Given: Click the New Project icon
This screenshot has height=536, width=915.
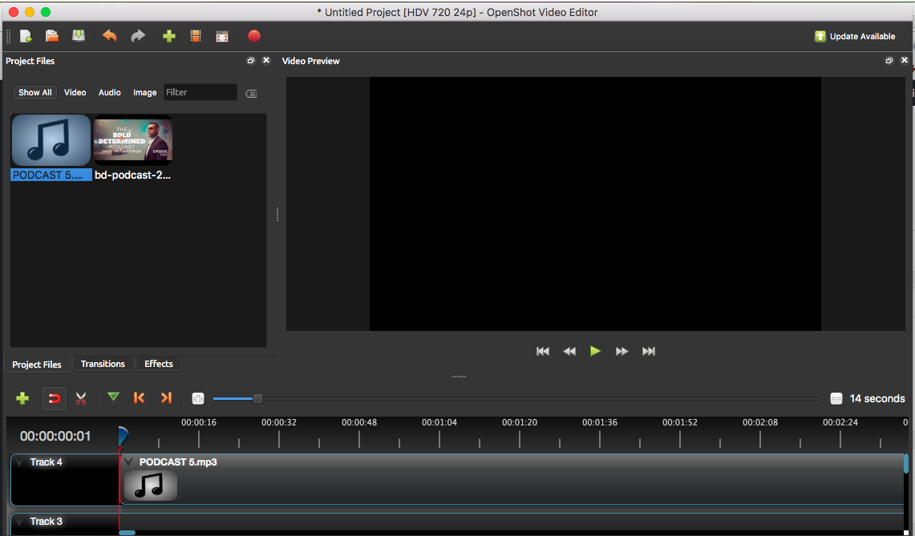Looking at the screenshot, I should [x=26, y=36].
